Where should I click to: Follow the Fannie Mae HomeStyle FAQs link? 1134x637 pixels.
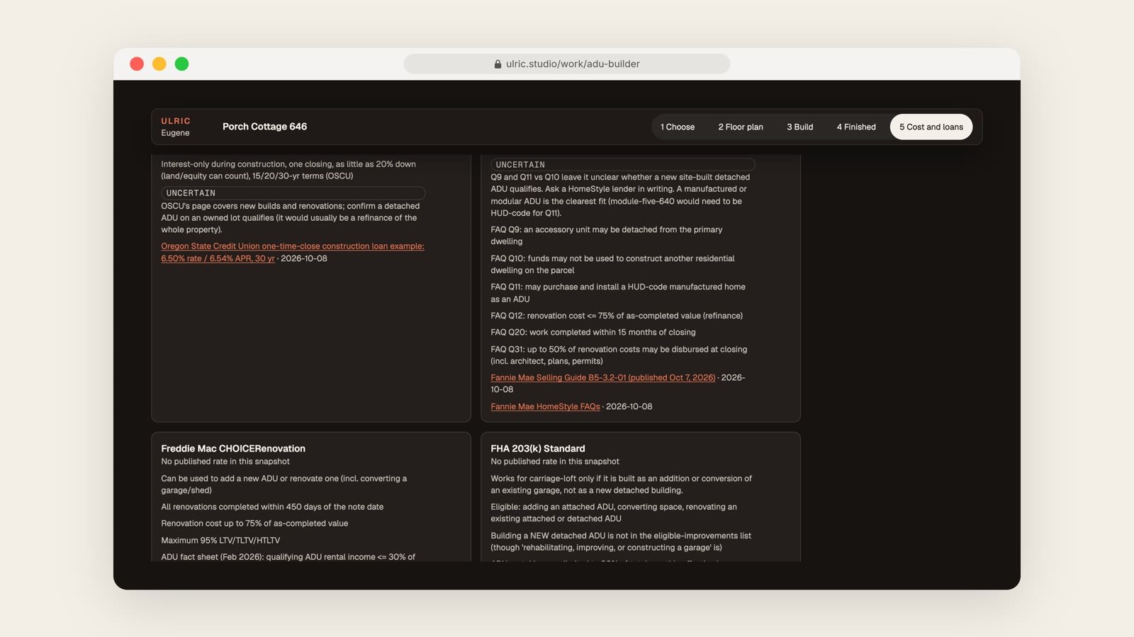pyautogui.click(x=545, y=406)
